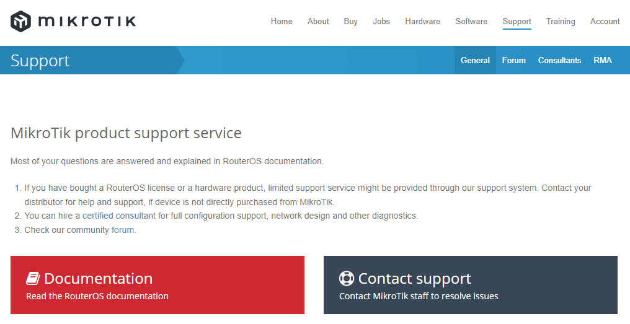Open the Contact support card

471,285
